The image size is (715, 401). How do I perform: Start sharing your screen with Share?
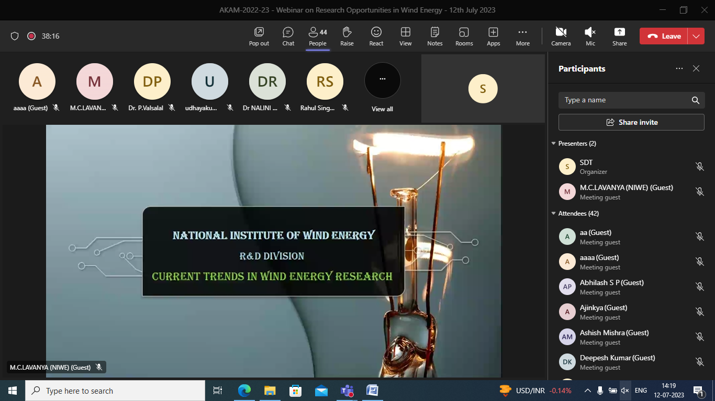(x=619, y=36)
